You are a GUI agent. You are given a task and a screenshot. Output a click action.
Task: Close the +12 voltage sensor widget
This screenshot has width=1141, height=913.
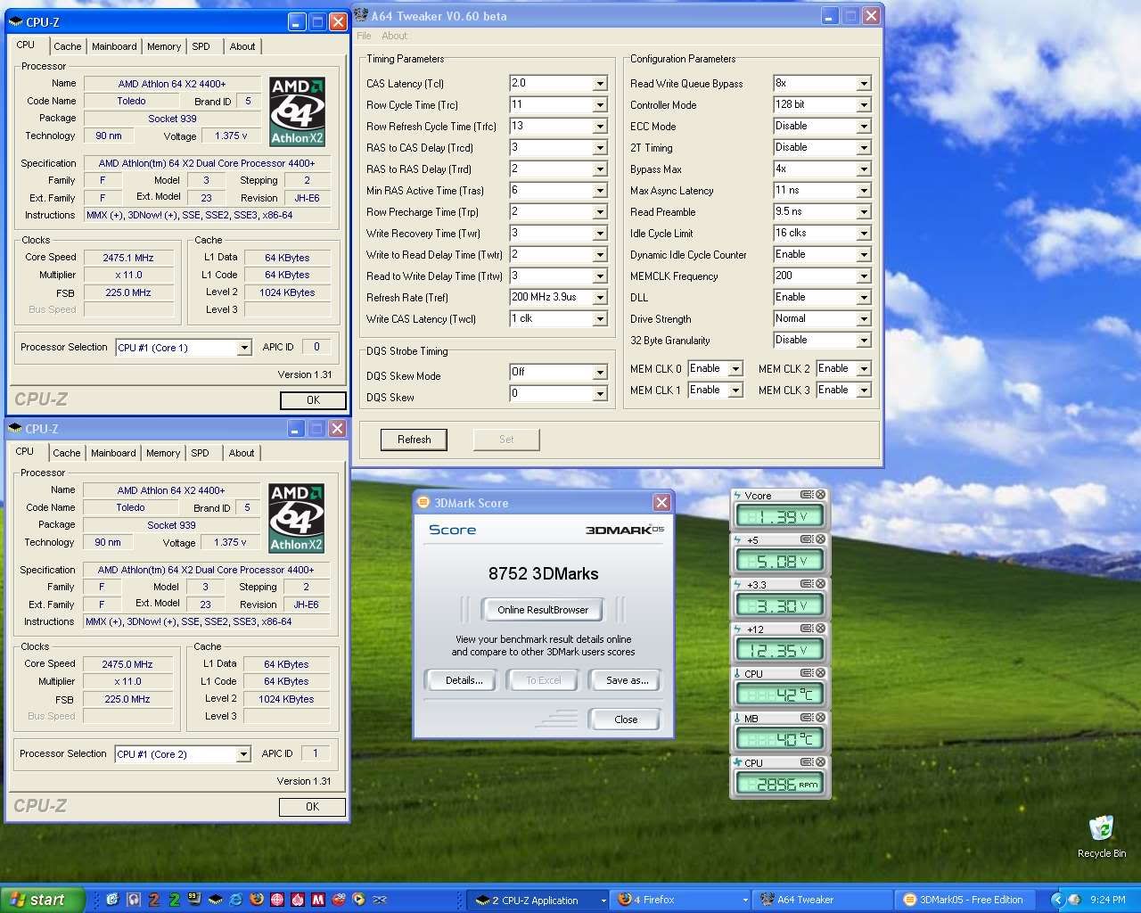[x=820, y=629]
